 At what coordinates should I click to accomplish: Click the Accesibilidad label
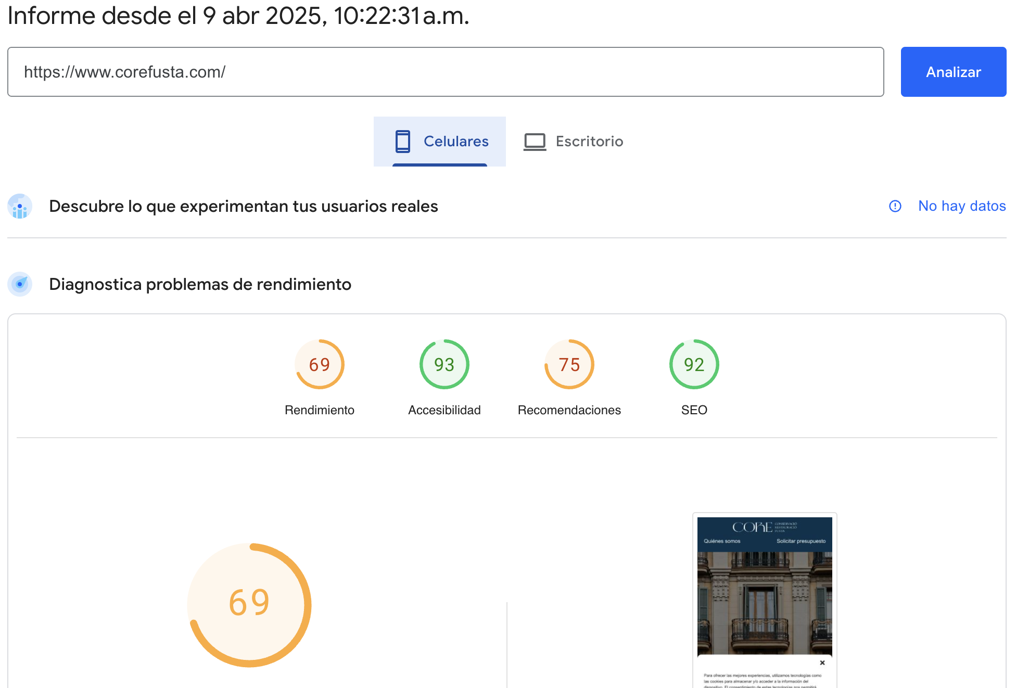tap(444, 410)
